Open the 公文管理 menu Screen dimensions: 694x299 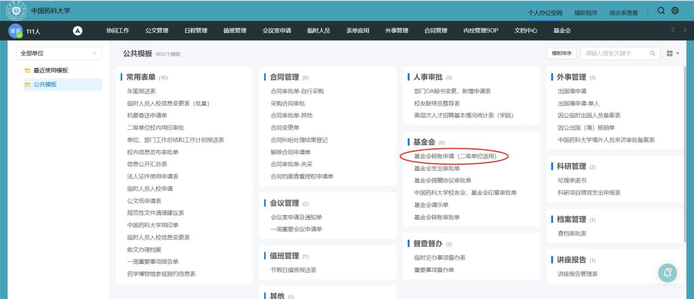157,30
